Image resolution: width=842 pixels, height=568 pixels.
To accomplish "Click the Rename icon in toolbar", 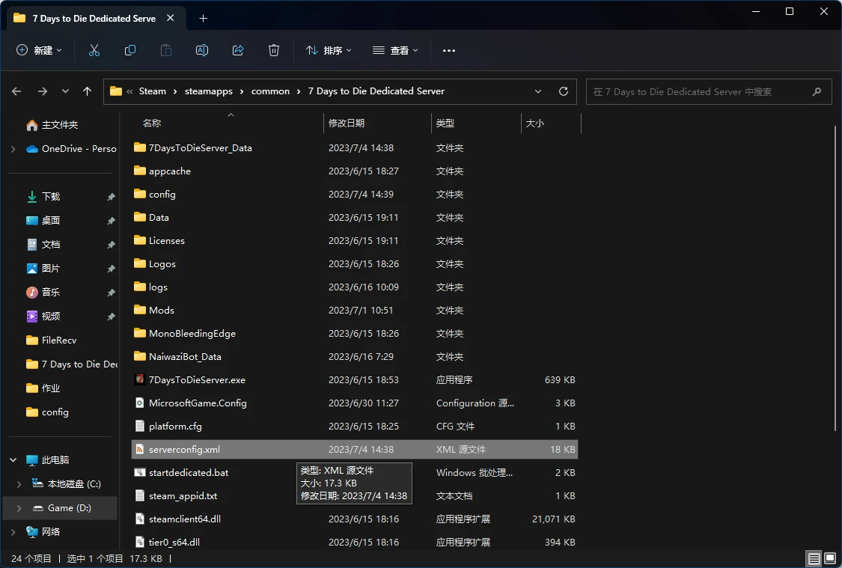I will pyautogui.click(x=202, y=50).
